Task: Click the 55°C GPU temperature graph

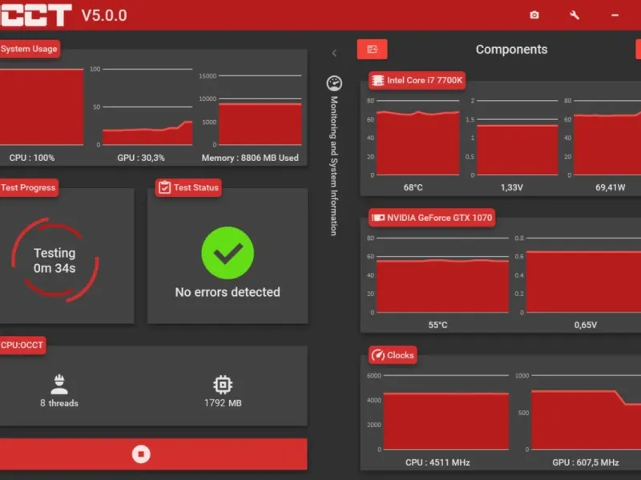Action: point(442,275)
